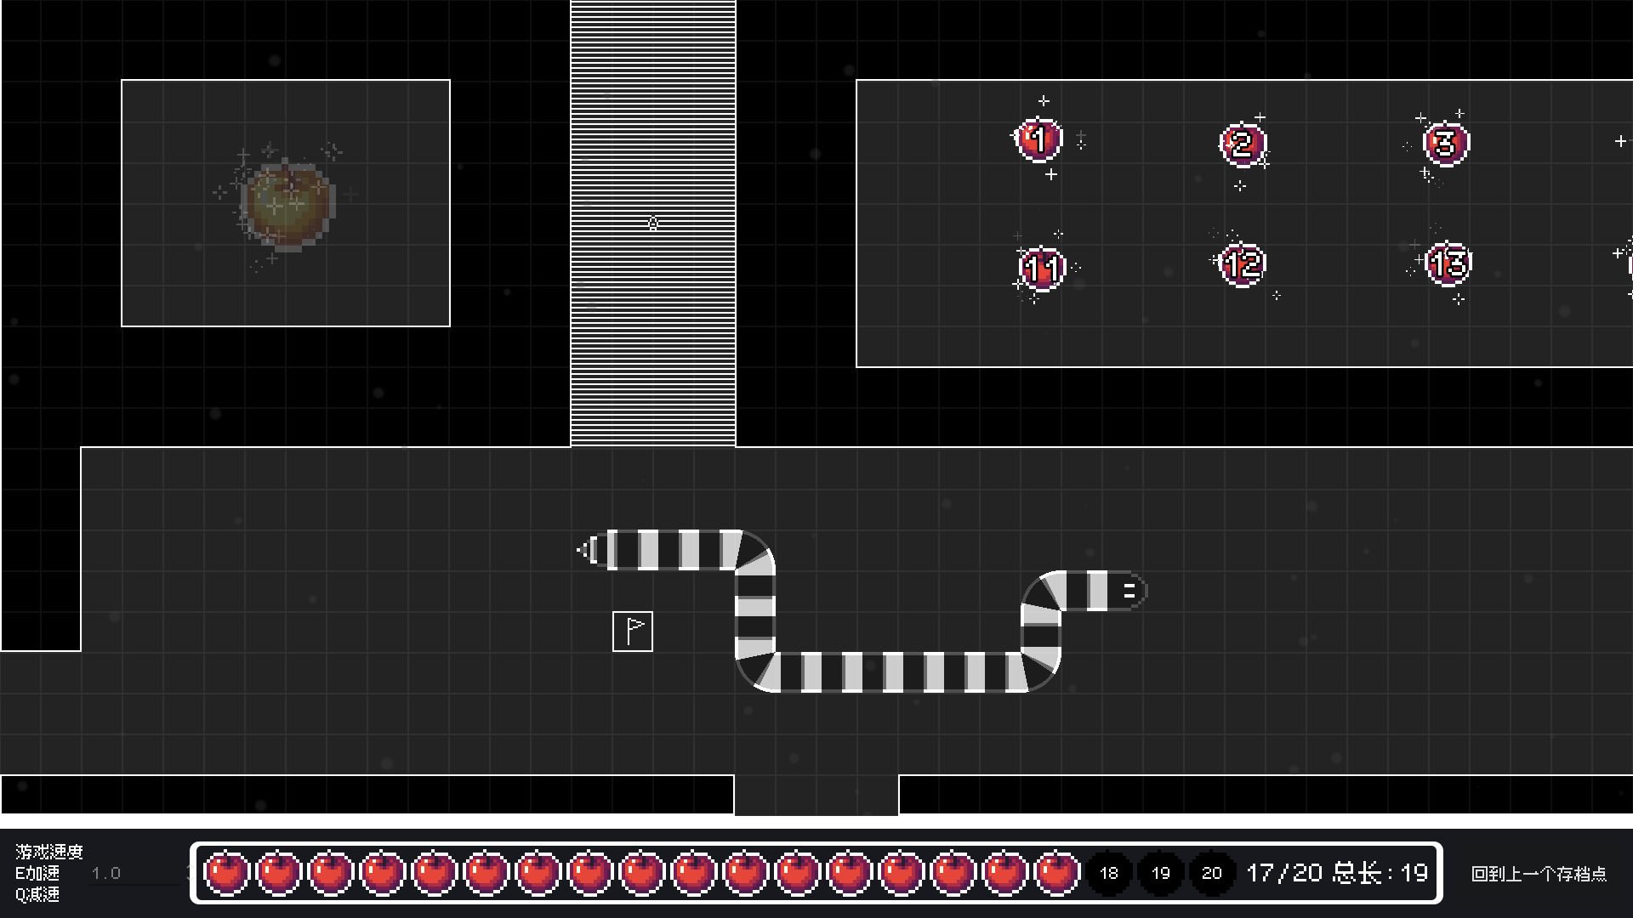Click the apple numbered 3
The height and width of the screenshot is (918, 1633).
click(1446, 144)
